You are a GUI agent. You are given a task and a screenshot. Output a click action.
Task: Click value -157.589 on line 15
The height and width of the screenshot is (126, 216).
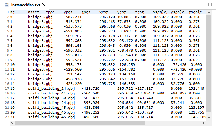[x=126, y=79]
